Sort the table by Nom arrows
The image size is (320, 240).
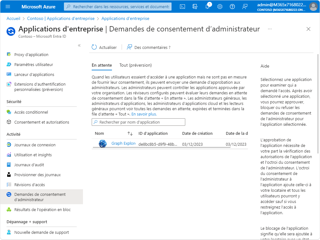[130, 134]
